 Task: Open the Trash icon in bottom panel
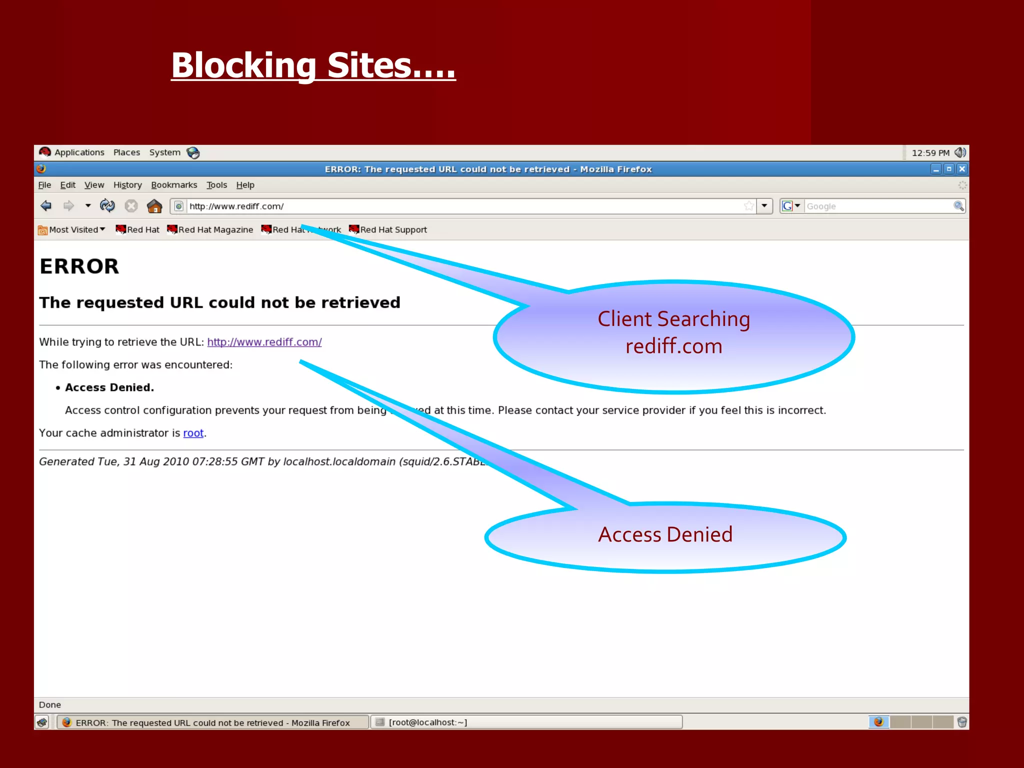(962, 722)
